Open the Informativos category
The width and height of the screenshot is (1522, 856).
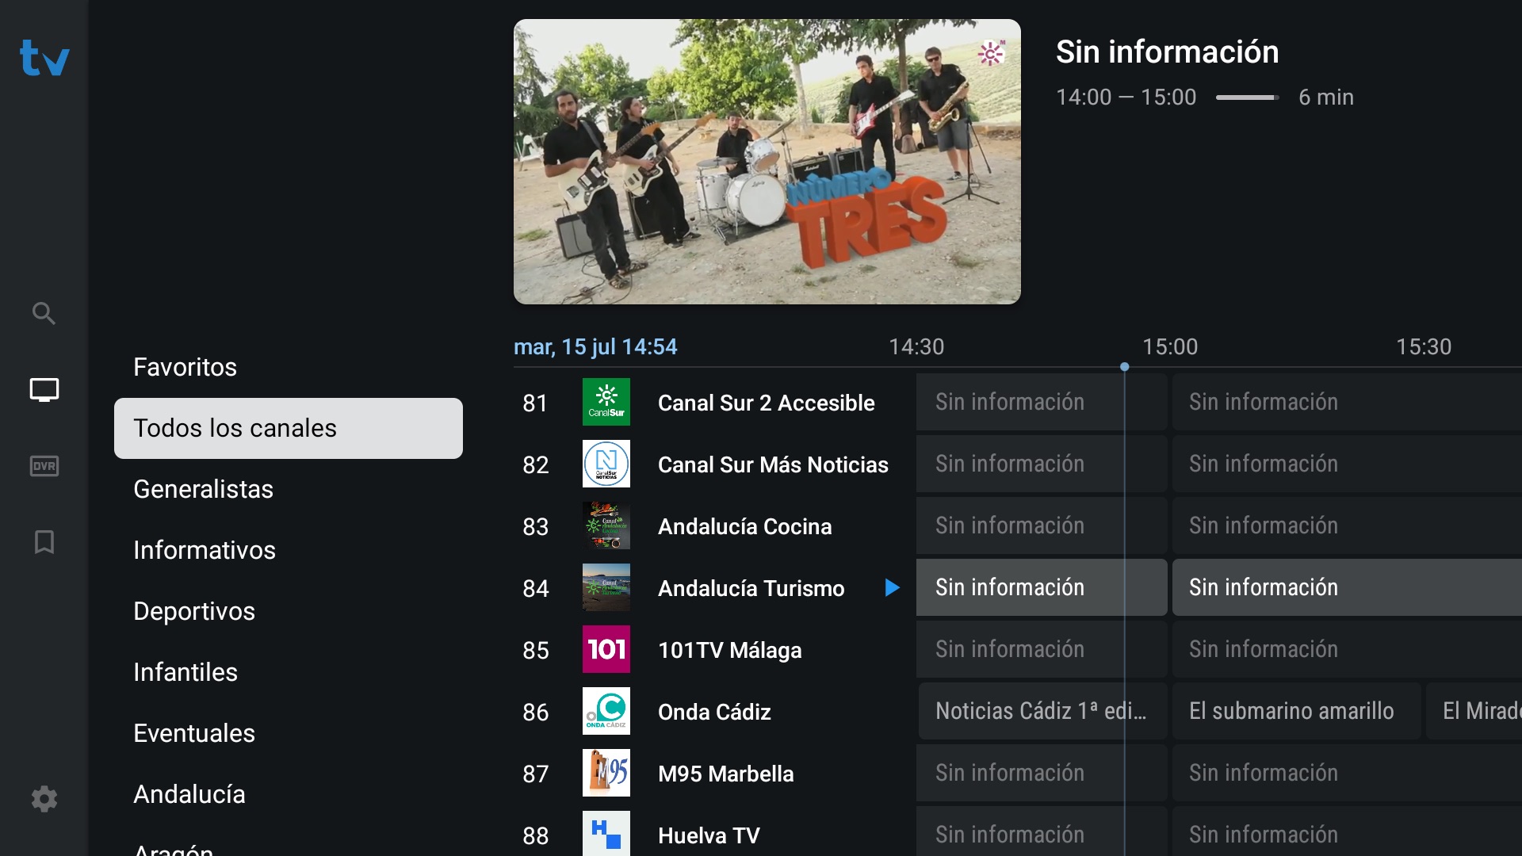click(x=289, y=550)
